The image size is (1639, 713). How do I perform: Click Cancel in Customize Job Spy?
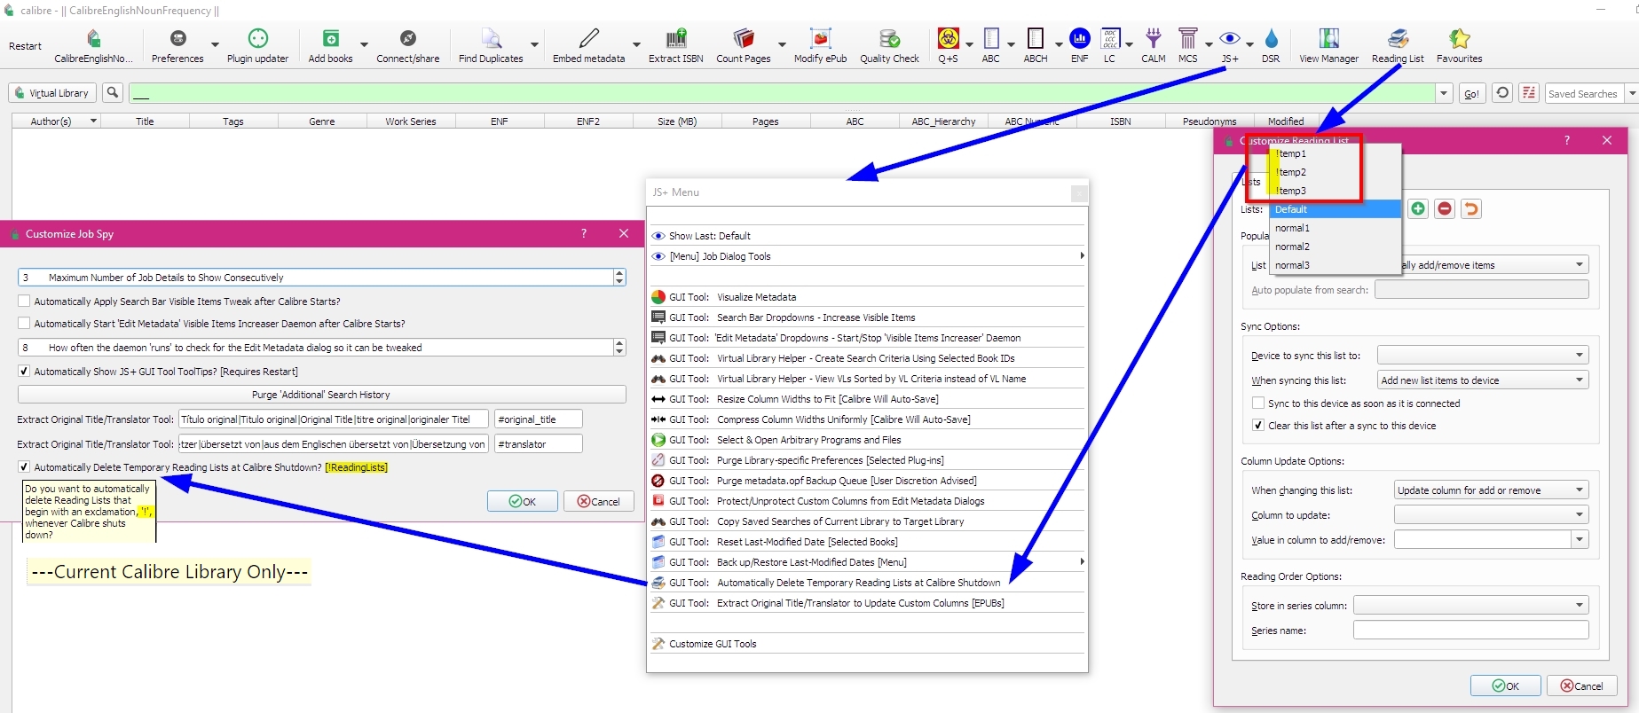tap(598, 501)
